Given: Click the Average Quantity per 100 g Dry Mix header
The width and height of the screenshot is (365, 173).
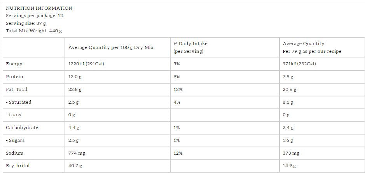Looking at the screenshot, I should [x=111, y=47].
